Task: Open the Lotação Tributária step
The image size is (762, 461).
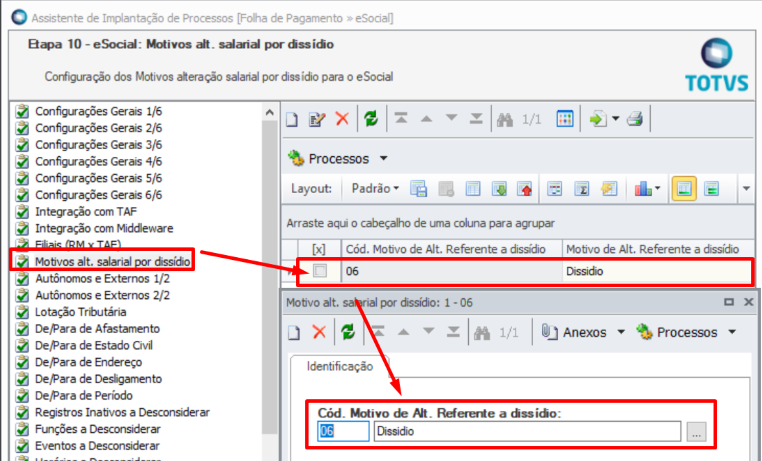Action: (x=80, y=311)
